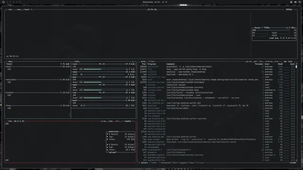The image size is (303, 170).
Task: Click the uptime text in cpu panel
Action: 12,56
